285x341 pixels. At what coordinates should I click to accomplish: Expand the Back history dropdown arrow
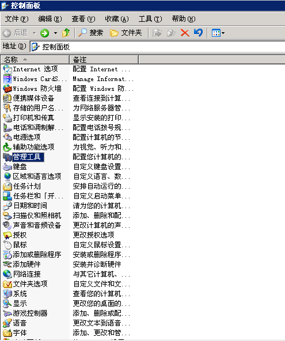[x=35, y=33]
